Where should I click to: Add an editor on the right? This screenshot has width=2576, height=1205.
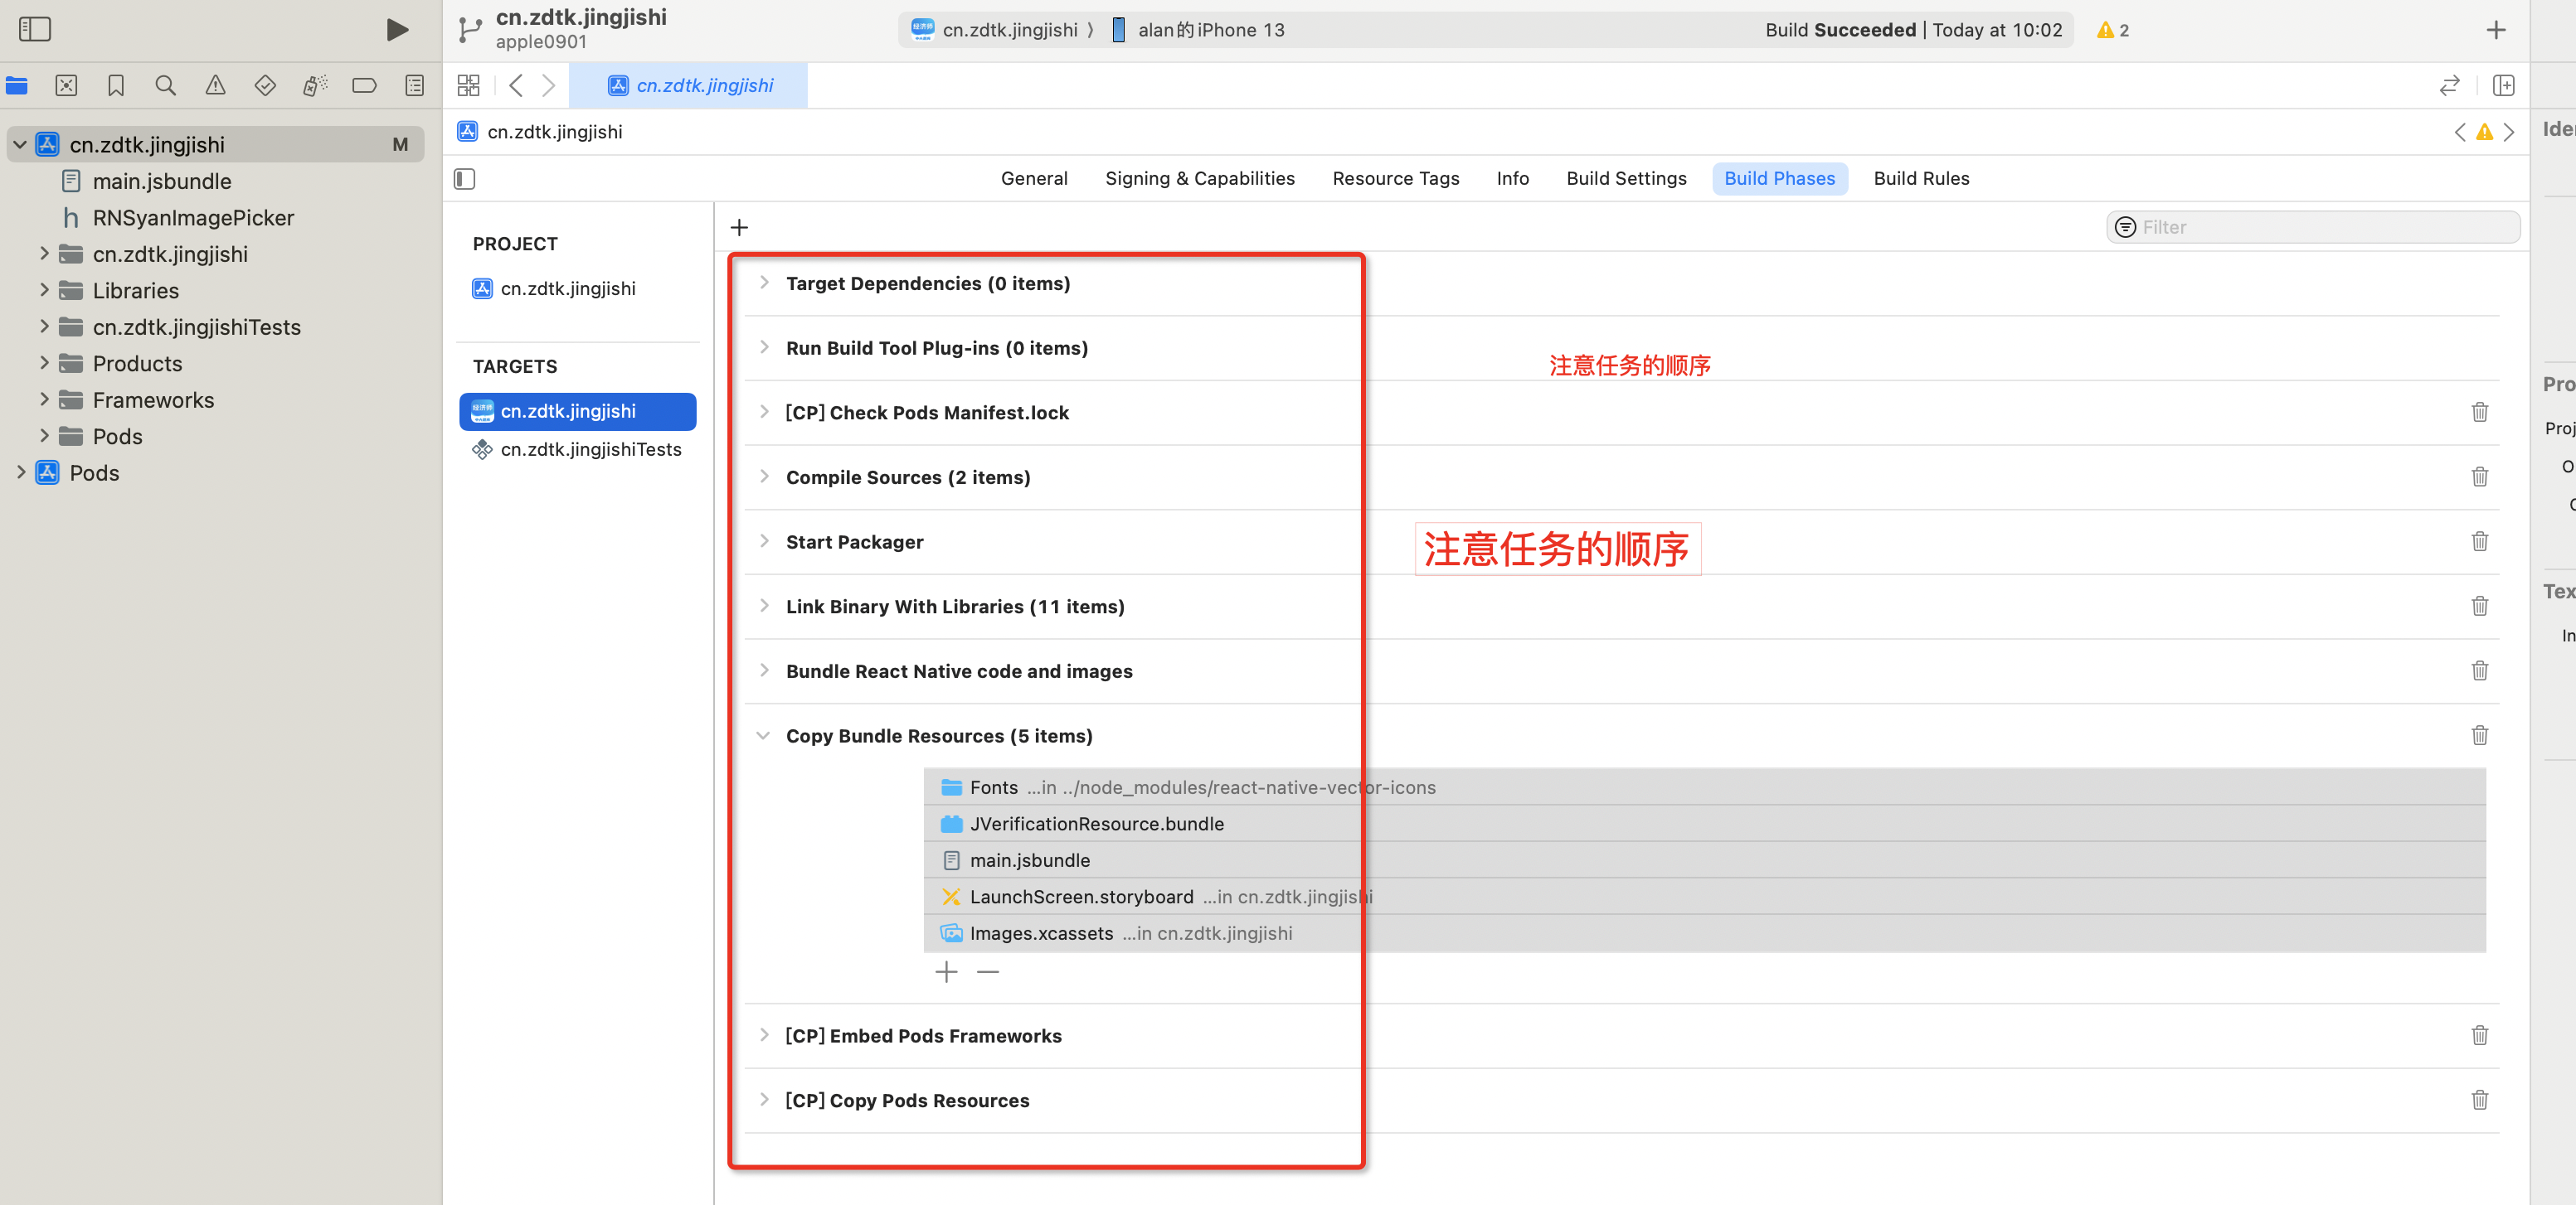[2503, 86]
